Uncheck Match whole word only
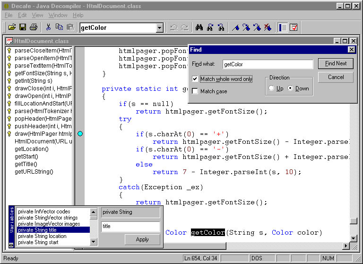 [195, 79]
